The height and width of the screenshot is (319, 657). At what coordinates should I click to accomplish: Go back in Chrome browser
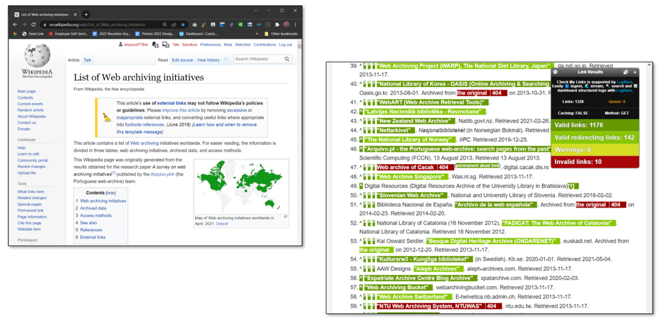tap(15, 25)
